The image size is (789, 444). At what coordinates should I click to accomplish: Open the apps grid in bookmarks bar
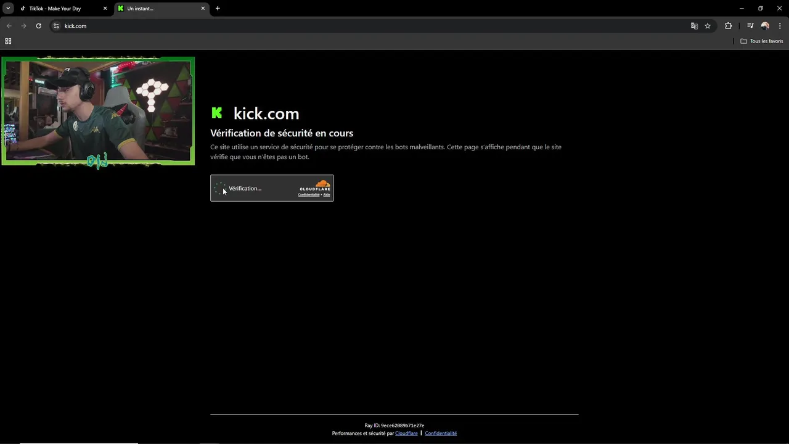pos(8,41)
